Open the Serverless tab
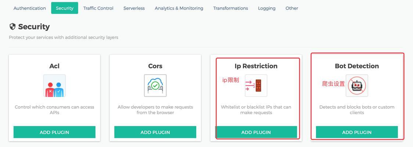The image size is (413, 147). coord(134,8)
